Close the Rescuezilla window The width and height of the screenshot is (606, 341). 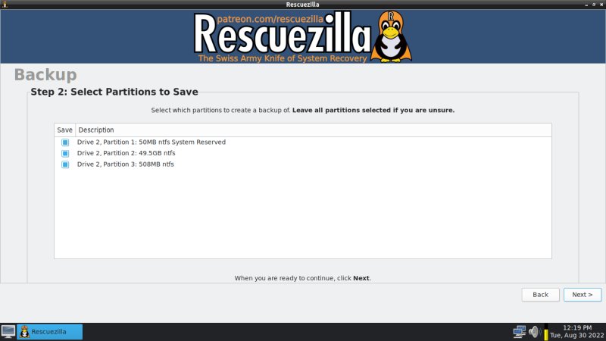[601, 5]
